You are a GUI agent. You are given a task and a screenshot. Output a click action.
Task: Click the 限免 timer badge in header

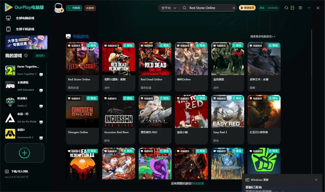pos(268,8)
